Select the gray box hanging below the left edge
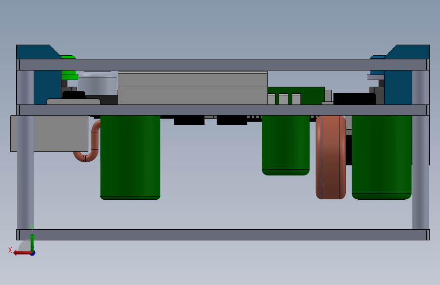 pyautogui.click(x=49, y=133)
